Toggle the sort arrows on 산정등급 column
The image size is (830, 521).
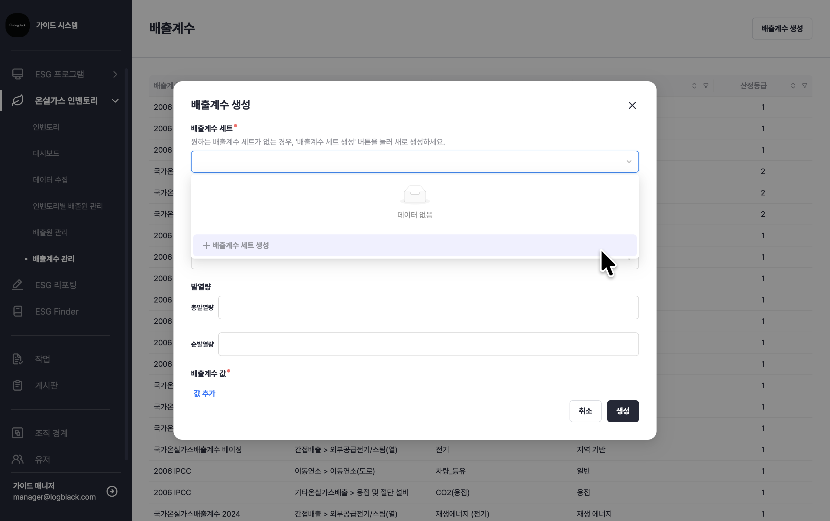(793, 85)
